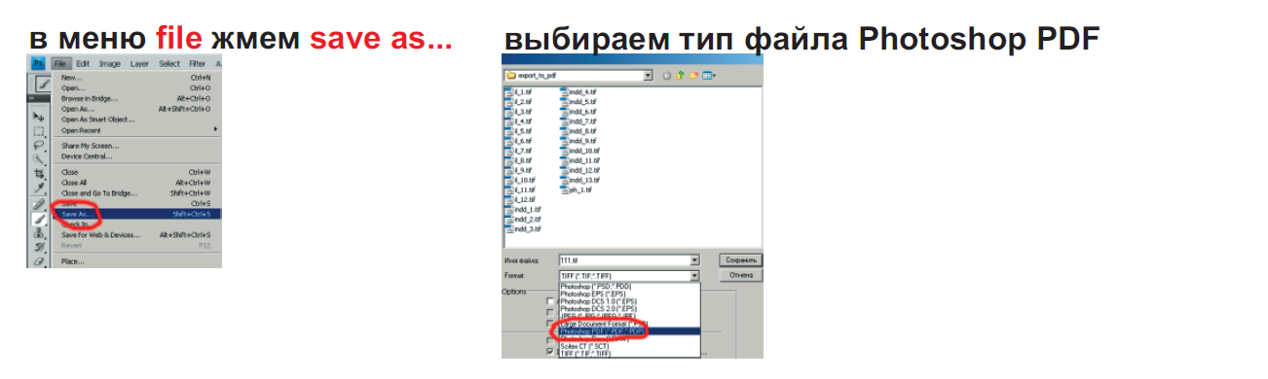Image resolution: width=1268 pixels, height=379 pixels.
Task: Open the Select menu
Action: coord(169,63)
